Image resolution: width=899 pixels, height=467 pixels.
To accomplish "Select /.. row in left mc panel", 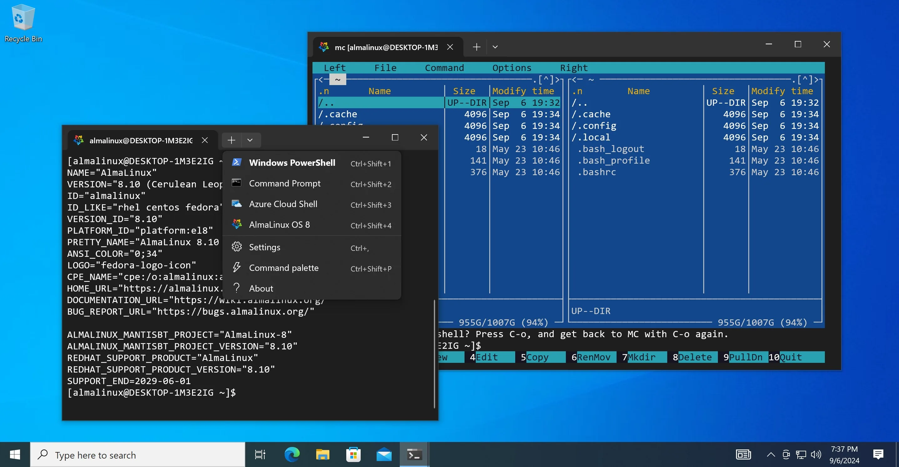I will [x=439, y=103].
